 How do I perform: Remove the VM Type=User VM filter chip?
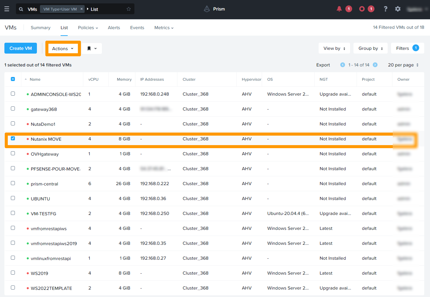82,9
